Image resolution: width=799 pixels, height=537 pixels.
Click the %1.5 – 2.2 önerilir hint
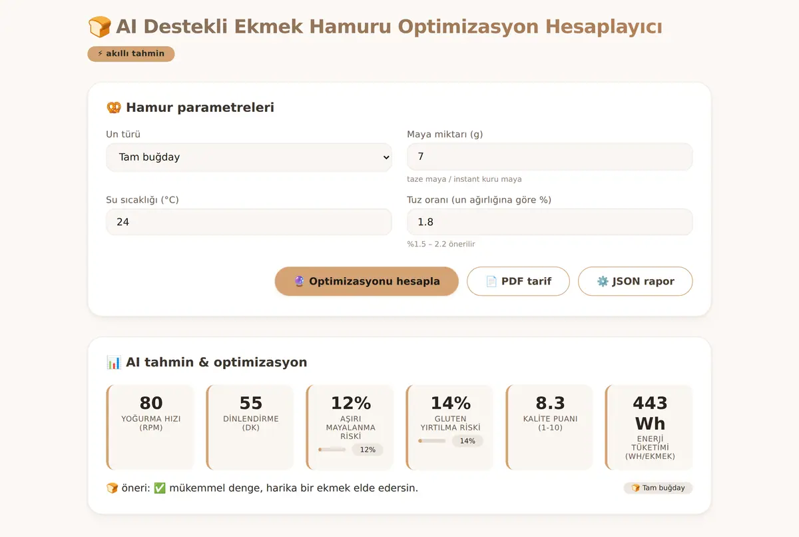pyautogui.click(x=441, y=245)
